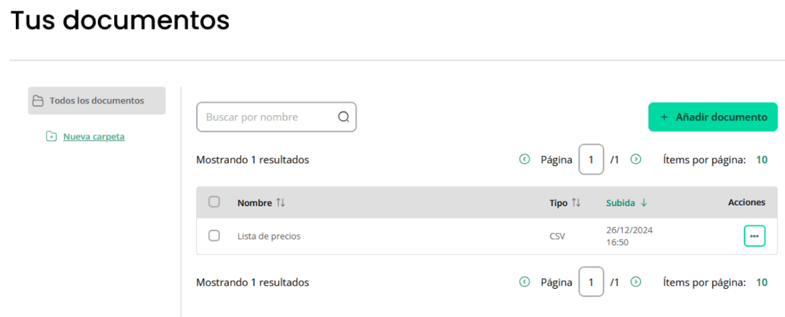785x317 pixels.
Task: Select all documents header checkbox
Action: pos(214,202)
